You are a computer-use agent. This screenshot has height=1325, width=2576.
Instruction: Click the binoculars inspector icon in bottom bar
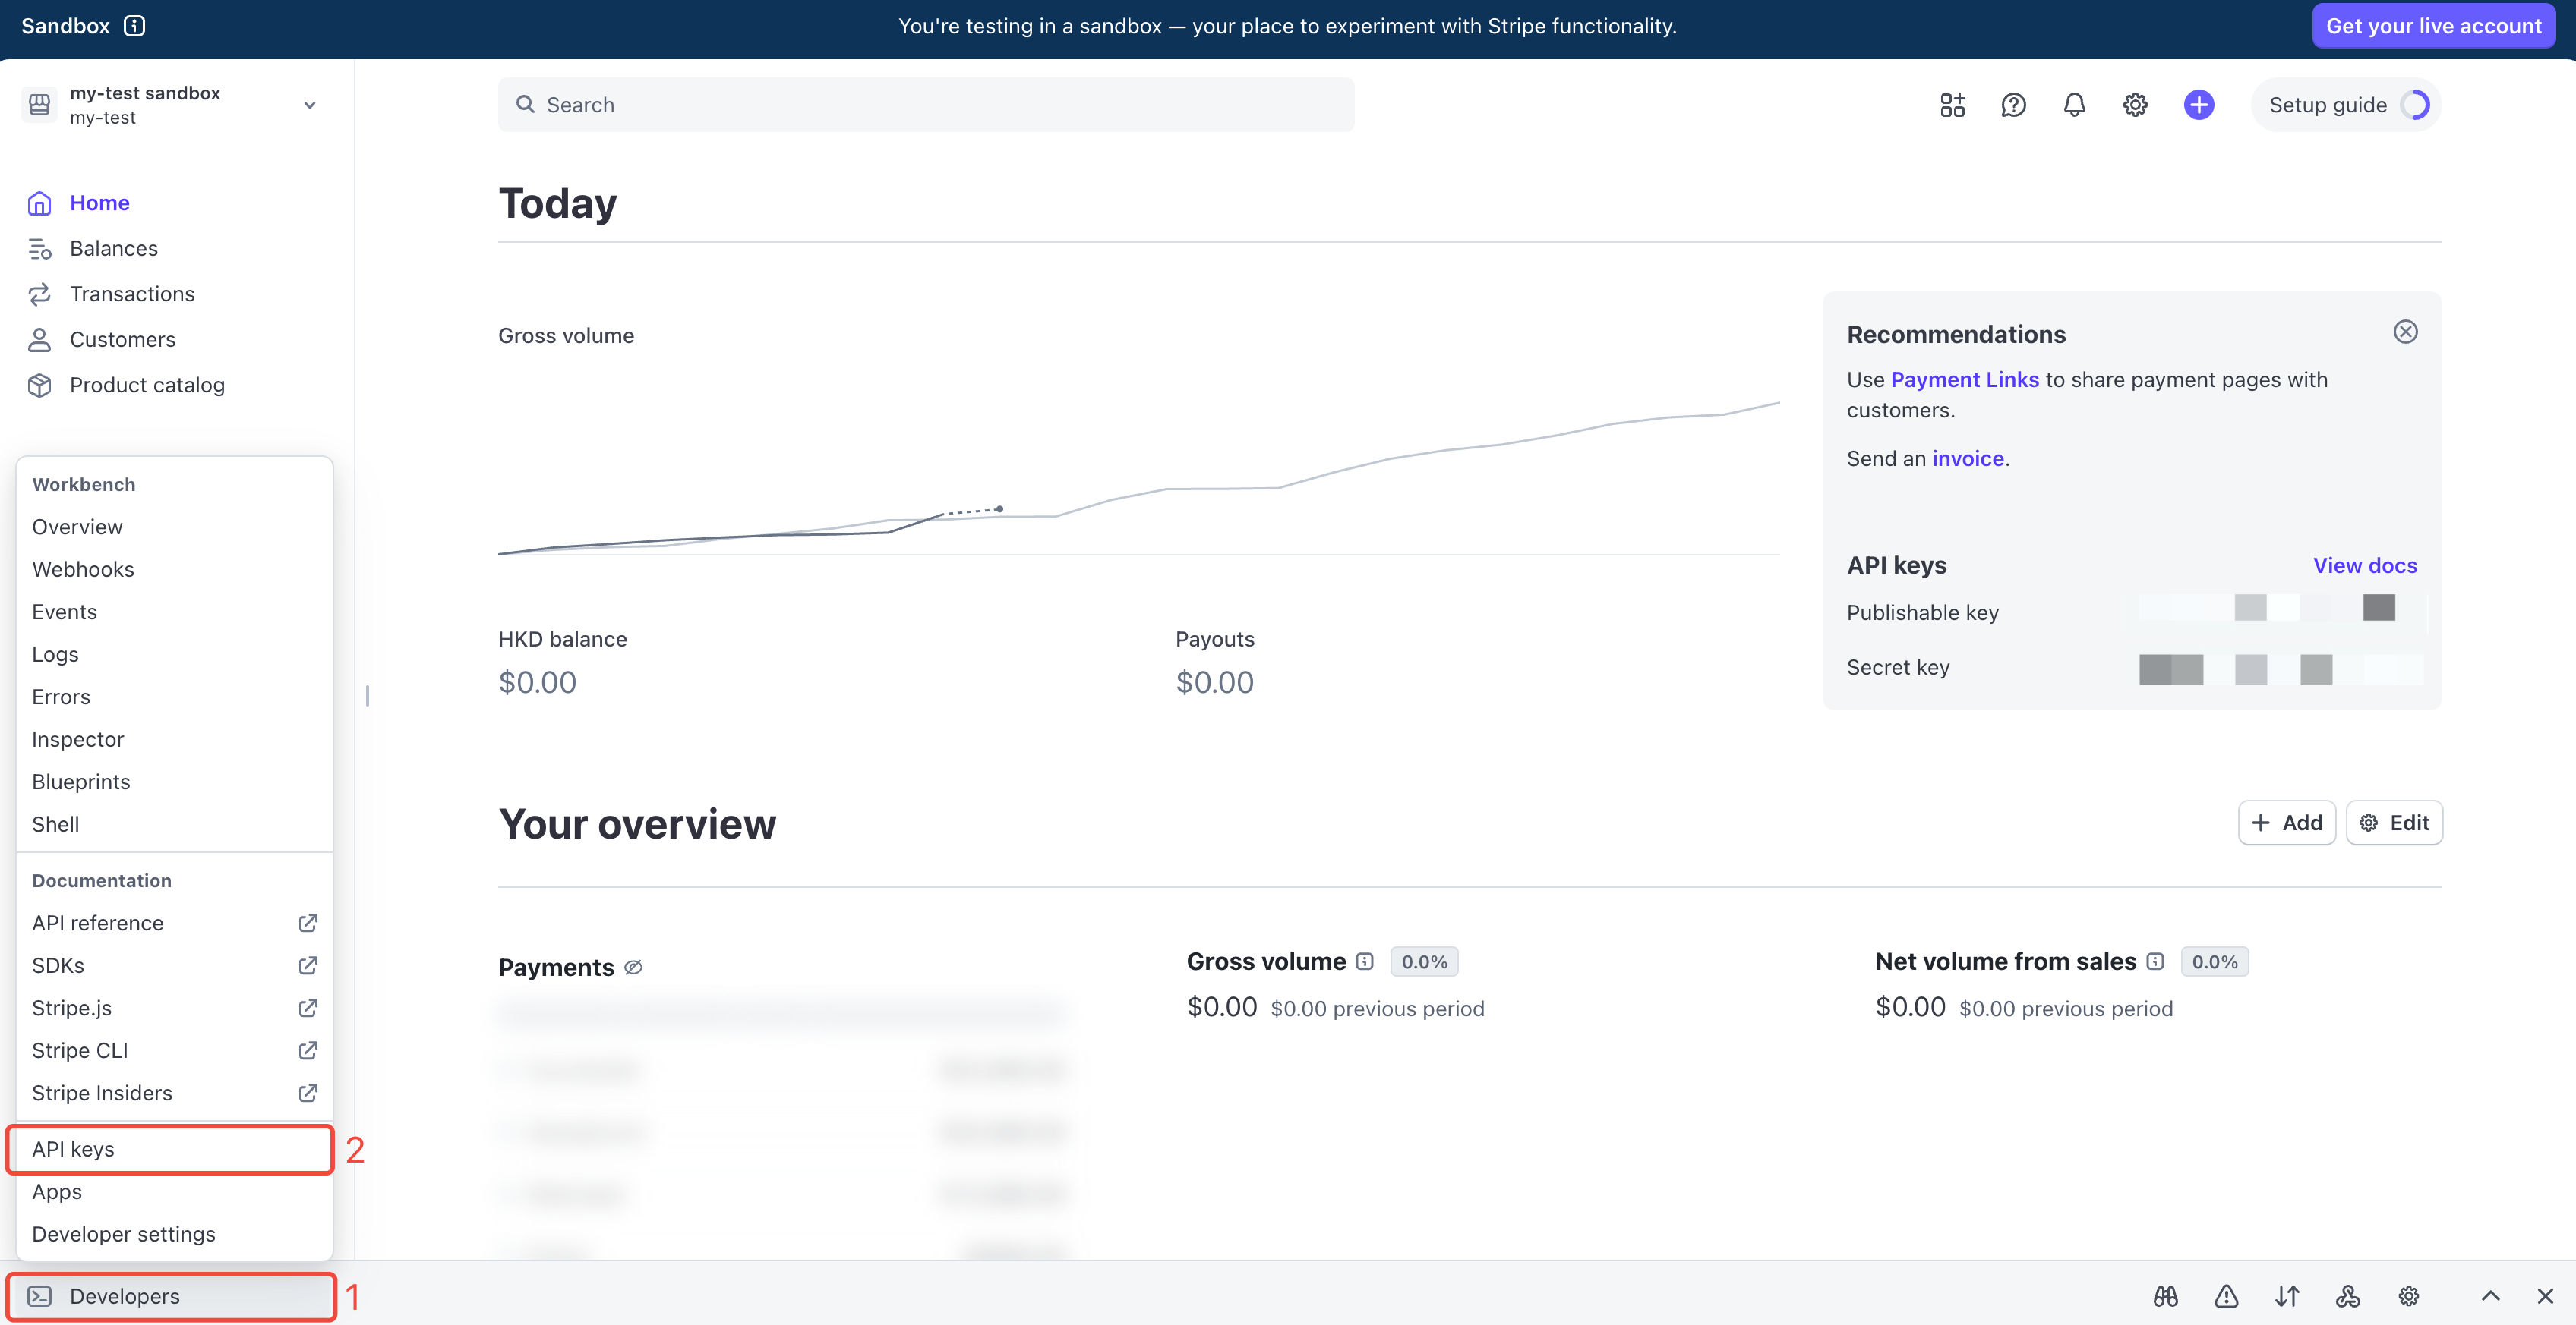pos(2165,1296)
